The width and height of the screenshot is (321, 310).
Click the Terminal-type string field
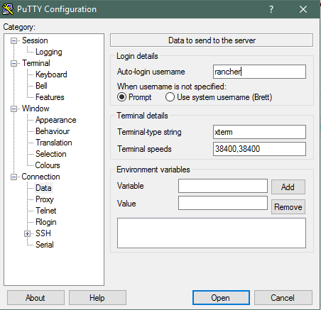pyautogui.click(x=259, y=132)
